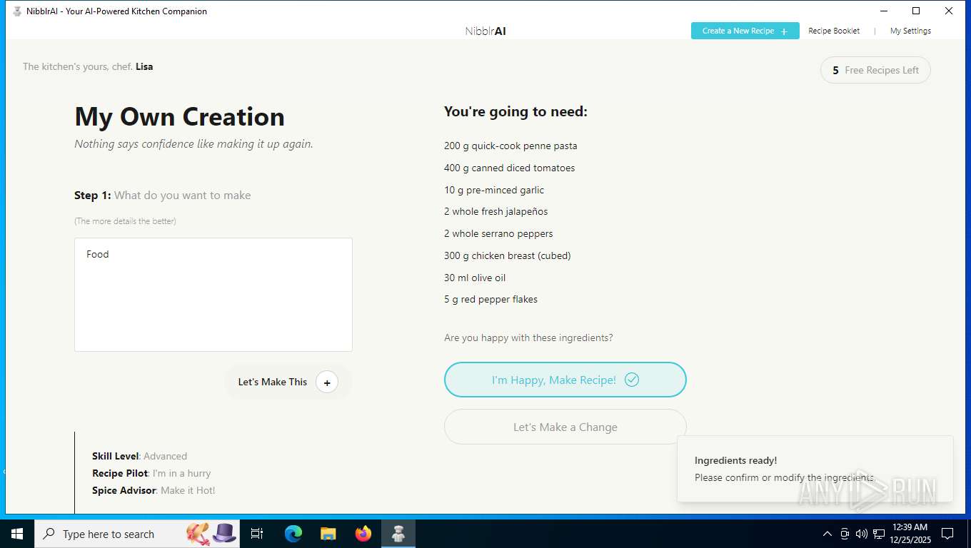Select the 10 g pre-minced garlic line

point(494,190)
